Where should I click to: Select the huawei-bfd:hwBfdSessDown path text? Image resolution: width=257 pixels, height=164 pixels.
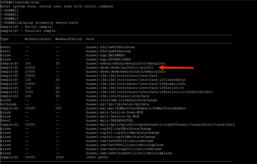click(110, 47)
